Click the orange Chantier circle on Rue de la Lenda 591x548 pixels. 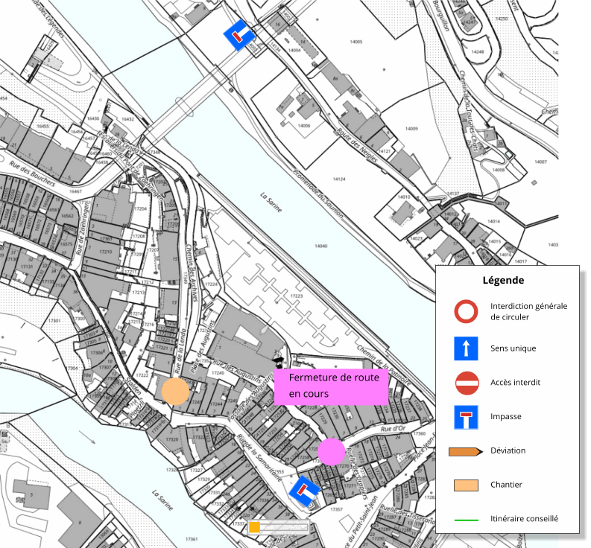(175, 392)
